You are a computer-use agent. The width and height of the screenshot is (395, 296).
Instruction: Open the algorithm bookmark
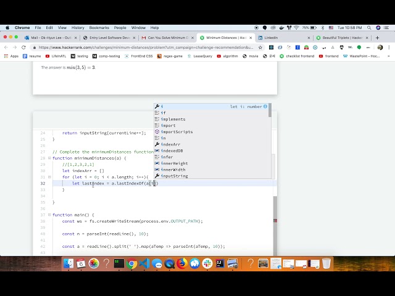click(227, 56)
